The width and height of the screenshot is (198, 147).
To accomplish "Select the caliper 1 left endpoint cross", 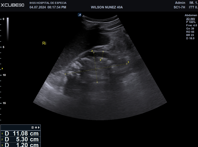I will [65, 74].
